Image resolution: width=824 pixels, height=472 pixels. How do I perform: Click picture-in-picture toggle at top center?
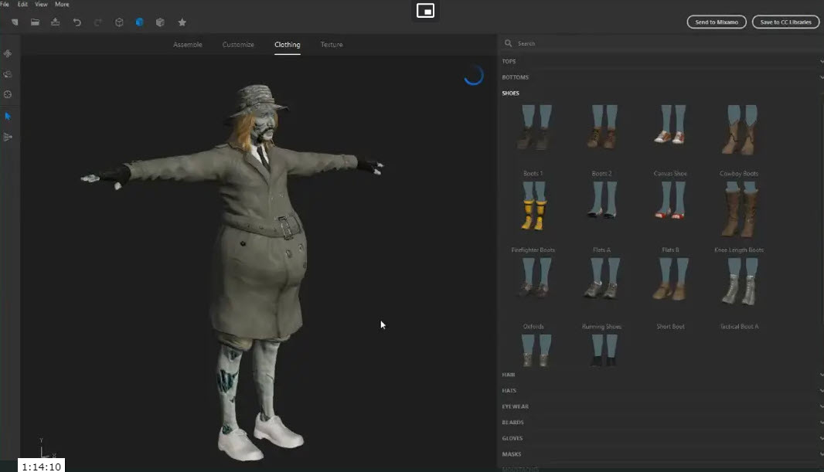point(425,11)
